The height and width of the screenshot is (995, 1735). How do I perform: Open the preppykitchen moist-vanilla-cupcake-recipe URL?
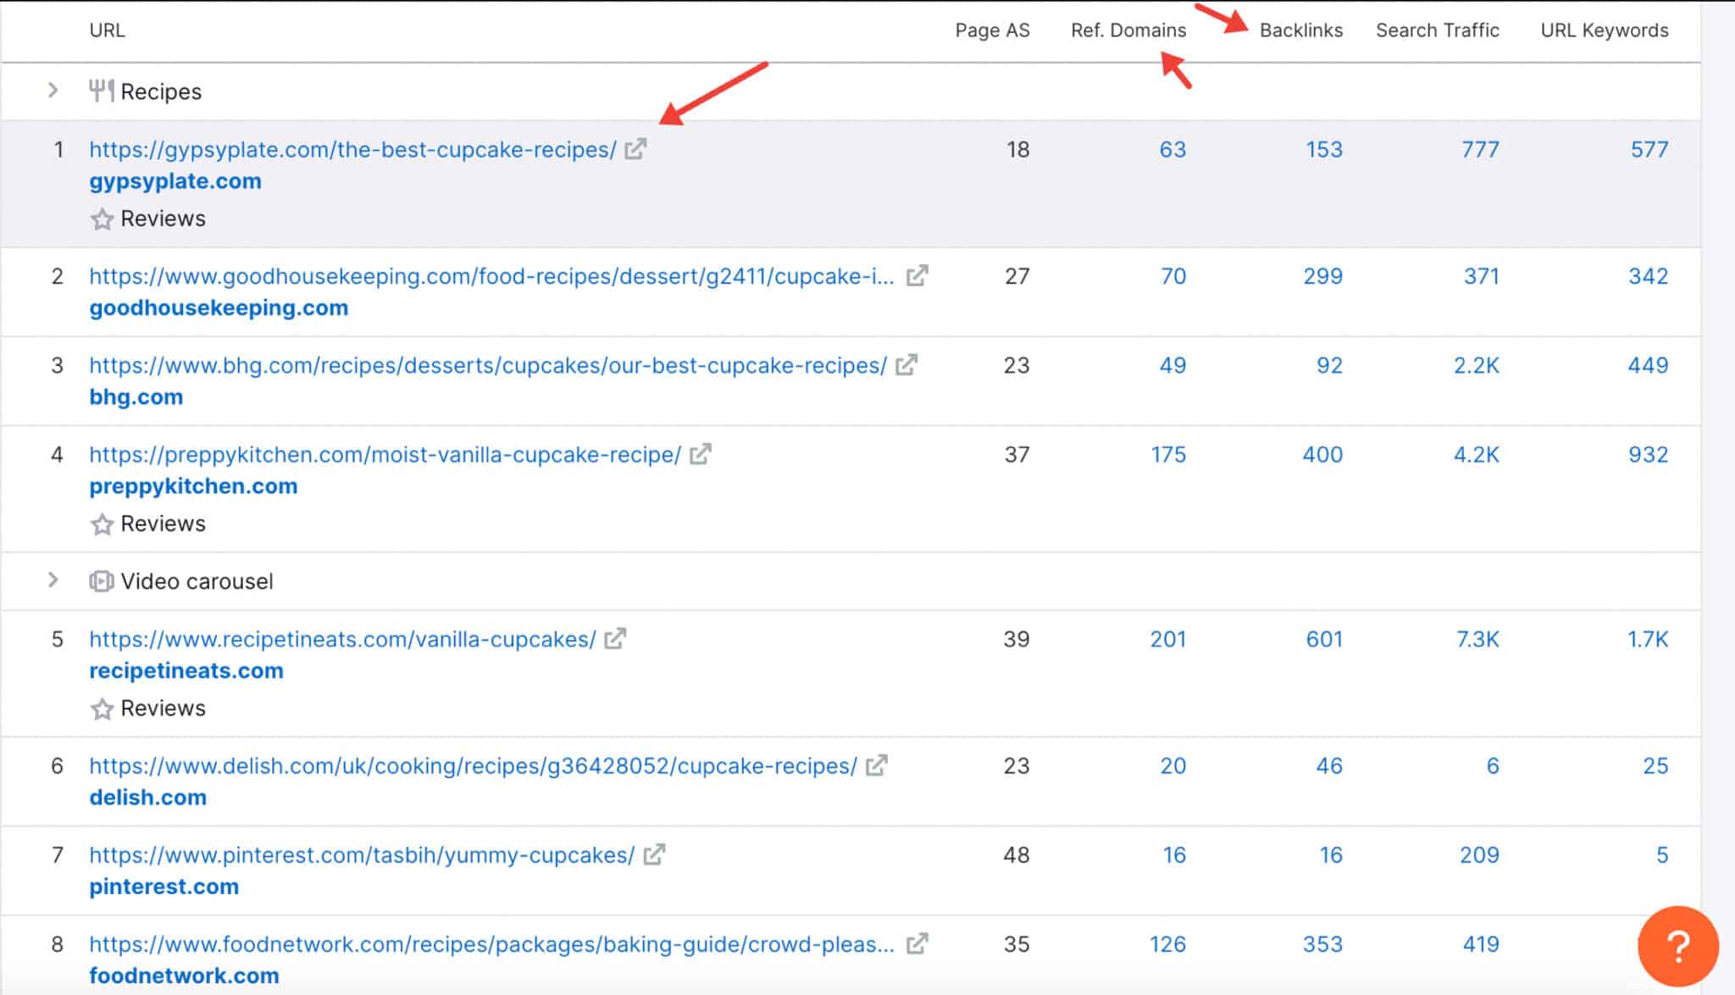[x=385, y=455]
